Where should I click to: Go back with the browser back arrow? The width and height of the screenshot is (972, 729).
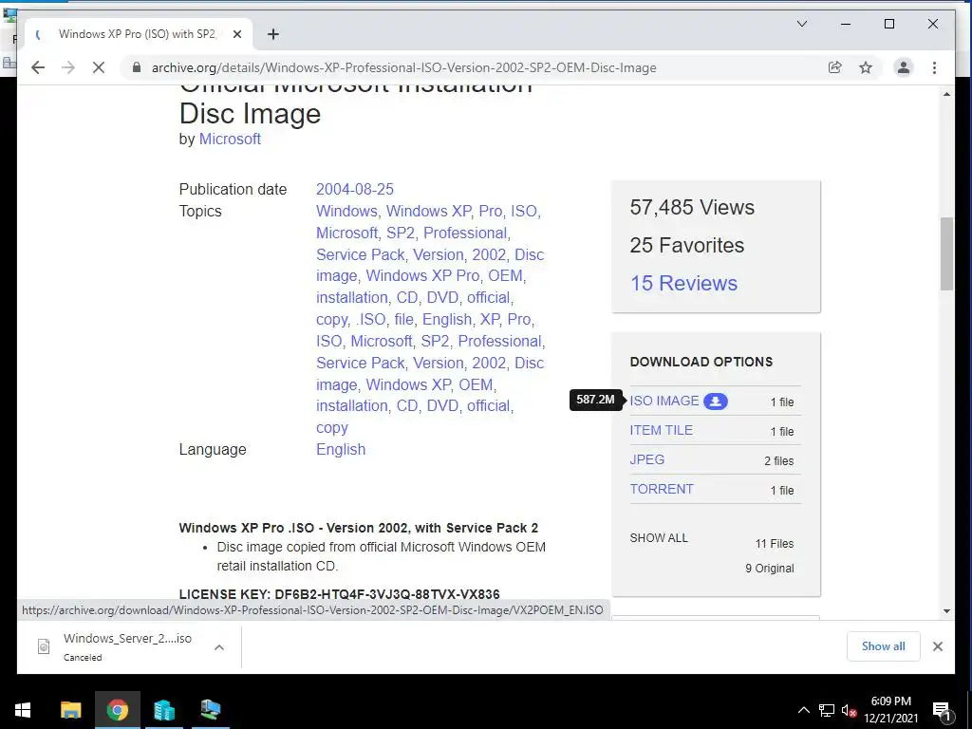point(38,67)
